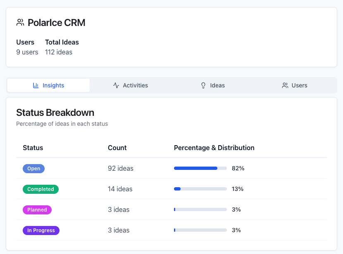
Task: Click the green Completed status badge
Action: [40, 189]
